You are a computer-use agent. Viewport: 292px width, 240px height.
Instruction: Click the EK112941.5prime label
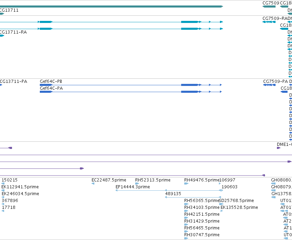coord(20,187)
